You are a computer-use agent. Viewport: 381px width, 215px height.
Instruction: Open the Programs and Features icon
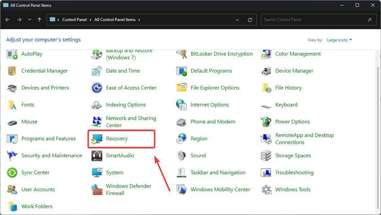click(12, 139)
